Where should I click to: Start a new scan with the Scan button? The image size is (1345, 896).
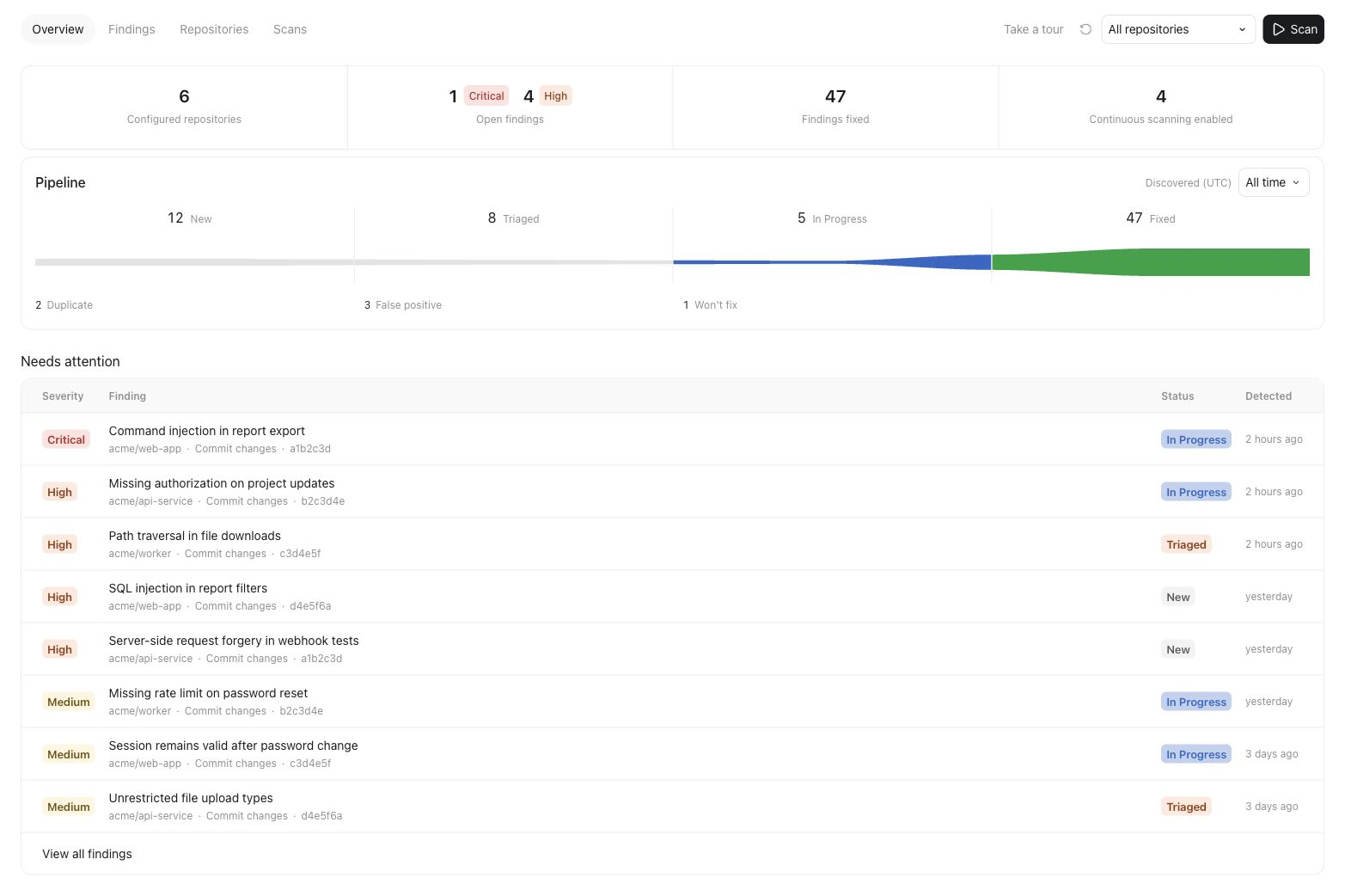tap(1293, 29)
